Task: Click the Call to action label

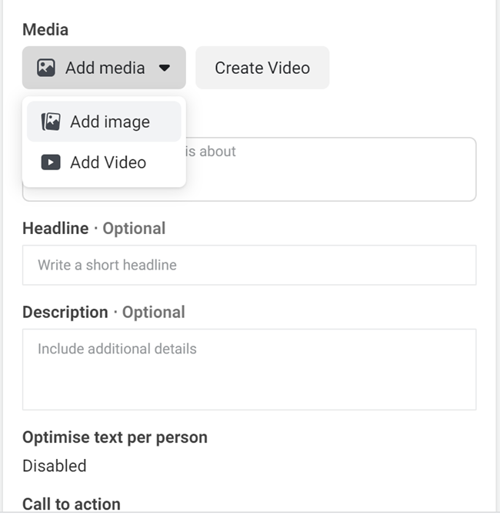Action: 72,504
